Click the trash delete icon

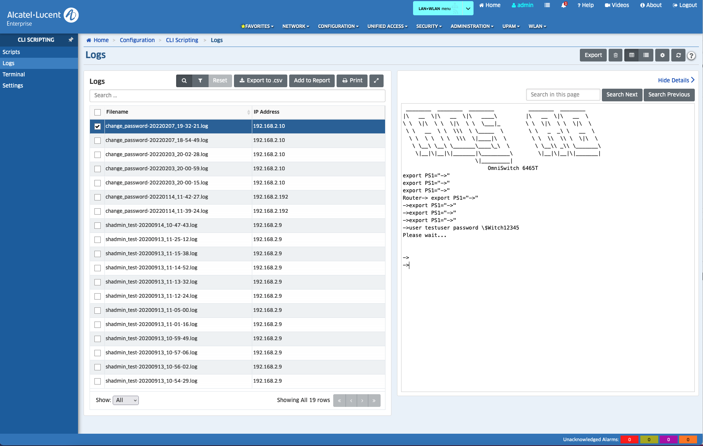click(615, 55)
